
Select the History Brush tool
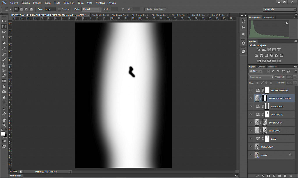(4, 70)
